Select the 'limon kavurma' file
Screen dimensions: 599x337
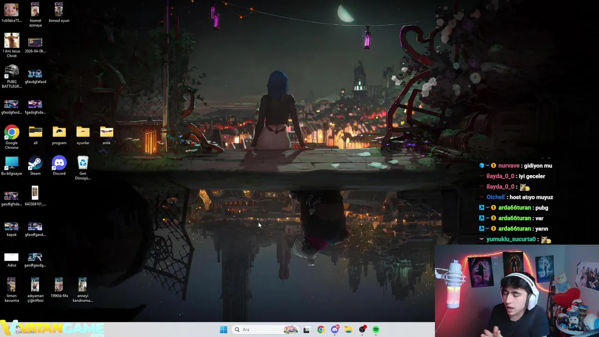click(x=12, y=290)
